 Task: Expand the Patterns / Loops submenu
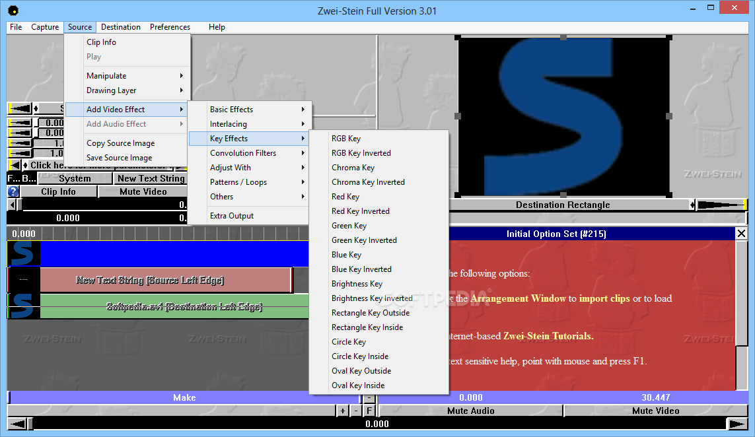250,182
